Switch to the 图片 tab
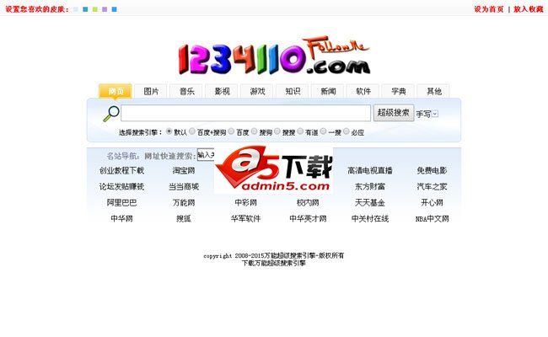The width and height of the screenshot is (548, 337). (151, 91)
